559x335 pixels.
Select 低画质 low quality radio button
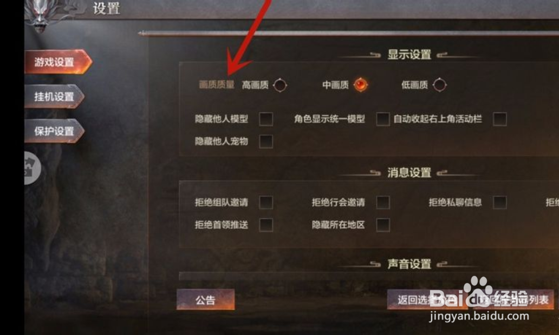pyautogui.click(x=439, y=85)
